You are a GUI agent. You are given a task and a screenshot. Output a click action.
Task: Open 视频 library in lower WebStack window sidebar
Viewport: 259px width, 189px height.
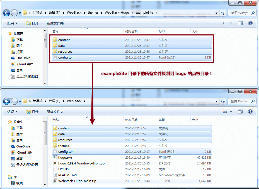(x=17, y=183)
